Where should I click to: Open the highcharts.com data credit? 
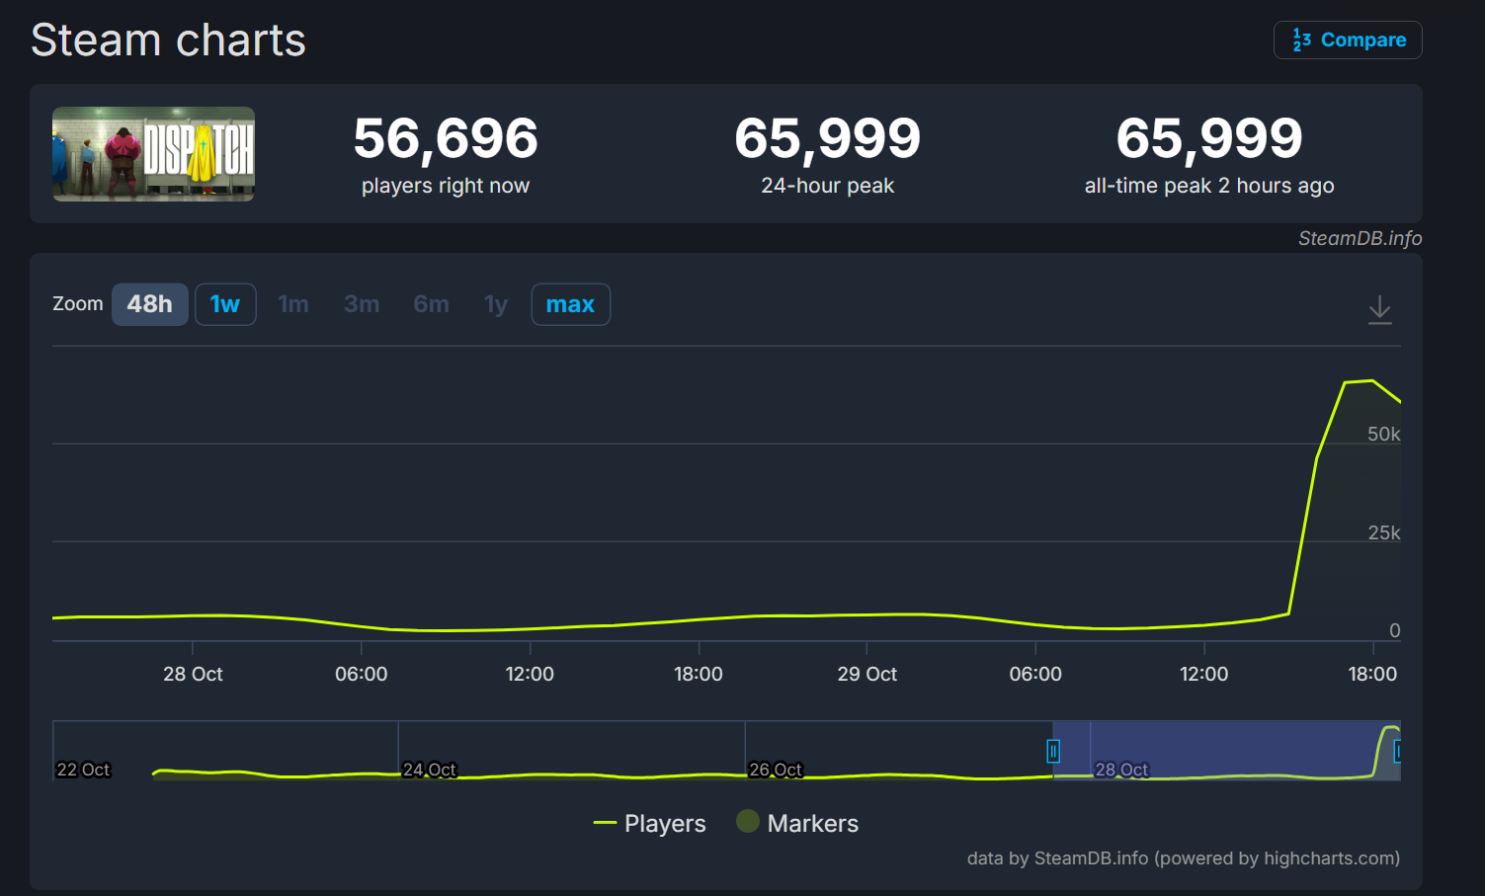coord(1184,858)
